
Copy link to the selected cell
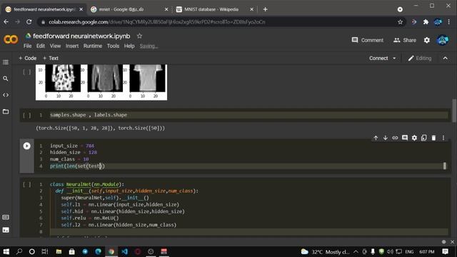(395, 138)
